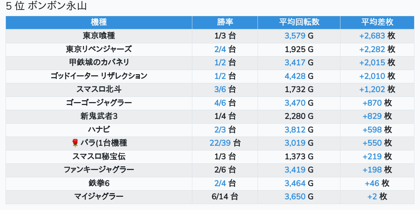Click the 22/39 win rate value

point(220,143)
